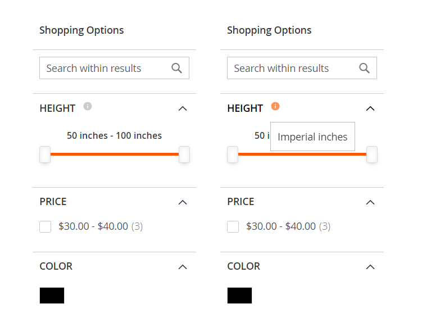Click the $30.00 - $40.00 price link on left

(93, 226)
